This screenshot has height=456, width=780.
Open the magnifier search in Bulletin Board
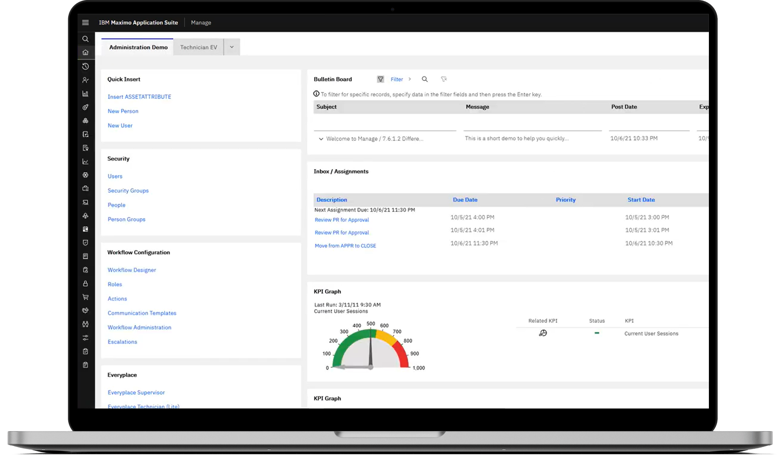425,79
